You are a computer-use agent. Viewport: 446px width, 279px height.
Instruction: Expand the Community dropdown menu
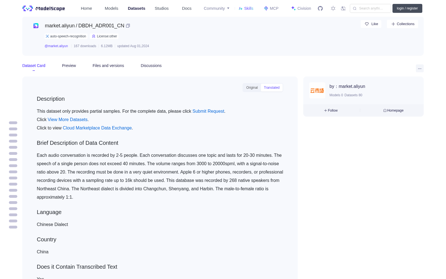click(x=217, y=8)
